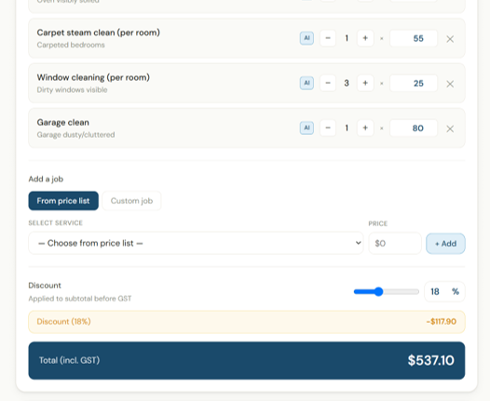Click Window cleaning quantity value 3
This screenshot has height=401, width=490.
click(x=347, y=84)
